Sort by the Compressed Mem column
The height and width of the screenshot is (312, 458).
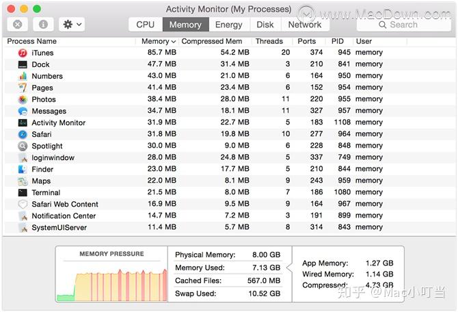[212, 41]
